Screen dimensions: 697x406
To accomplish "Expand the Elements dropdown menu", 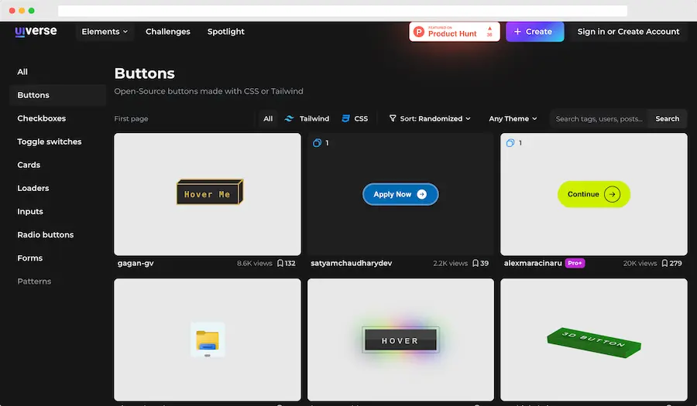I will click(105, 32).
